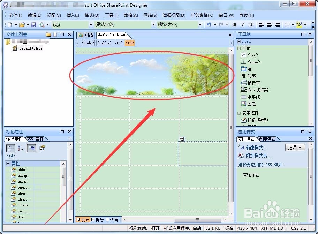Open the 任务窗格 menu
The height and width of the screenshot is (234, 318).
202,15
